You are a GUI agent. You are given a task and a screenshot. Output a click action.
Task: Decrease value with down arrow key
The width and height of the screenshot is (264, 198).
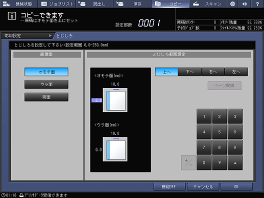click(x=220, y=163)
